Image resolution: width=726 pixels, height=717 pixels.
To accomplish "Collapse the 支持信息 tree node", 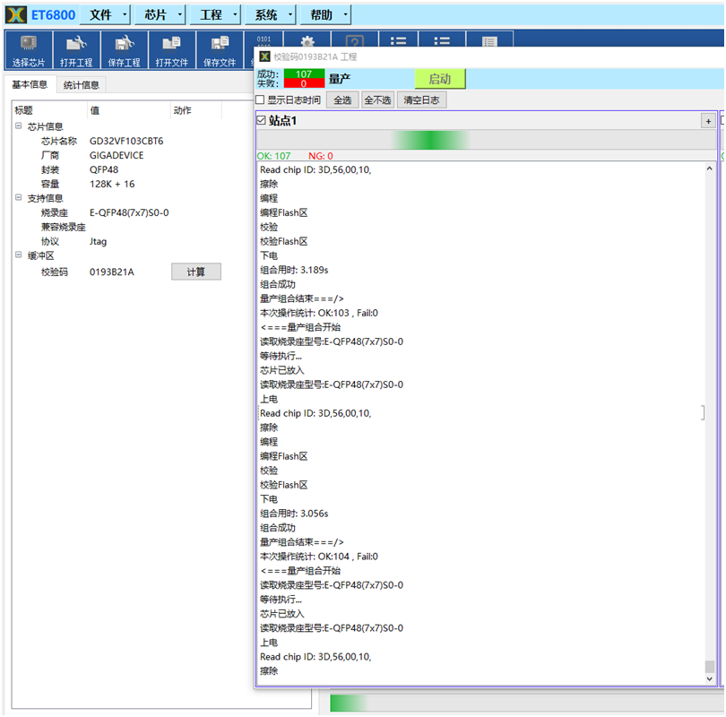I will [x=18, y=198].
